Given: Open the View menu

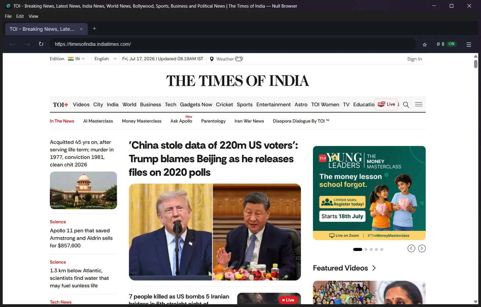Looking at the screenshot, I should pos(33,16).
